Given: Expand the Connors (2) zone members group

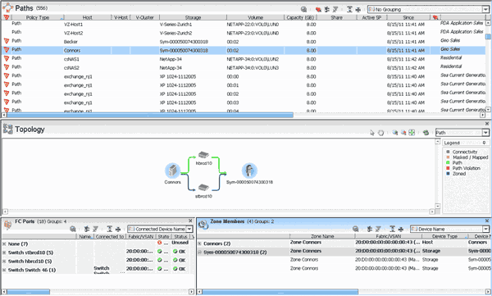Looking at the screenshot, I should pos(199,244).
